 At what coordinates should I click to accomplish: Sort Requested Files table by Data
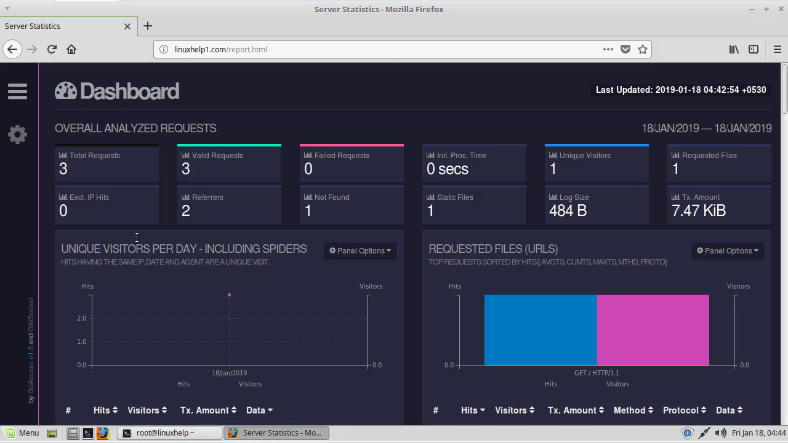[730, 410]
